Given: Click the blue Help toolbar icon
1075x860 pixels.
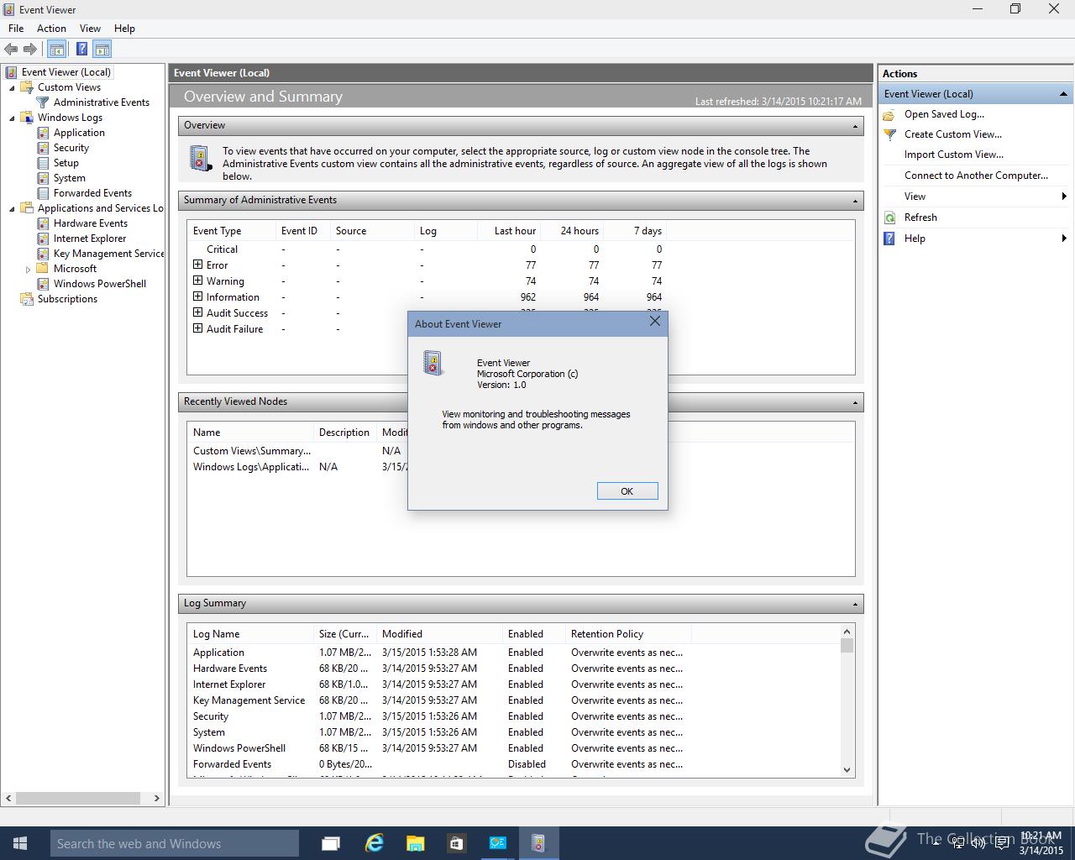Looking at the screenshot, I should coord(81,50).
